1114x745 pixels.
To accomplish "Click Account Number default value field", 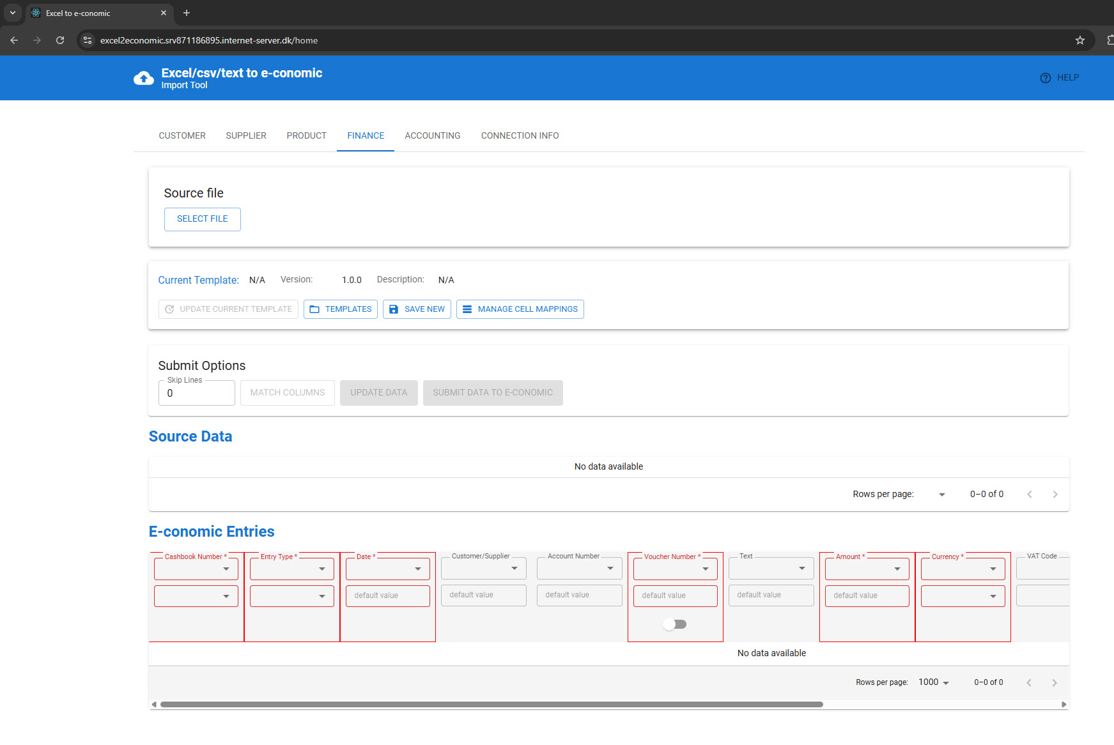I will pos(580,595).
